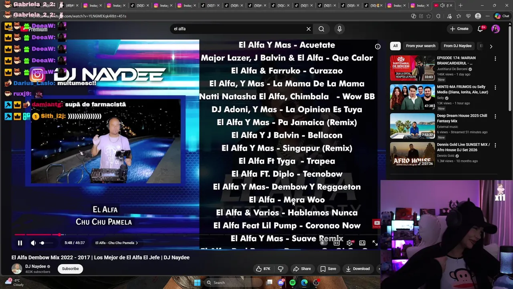
Task: Expand the 'El Alfa - Chu Chu Pamela' chapter
Action: pyautogui.click(x=116, y=243)
